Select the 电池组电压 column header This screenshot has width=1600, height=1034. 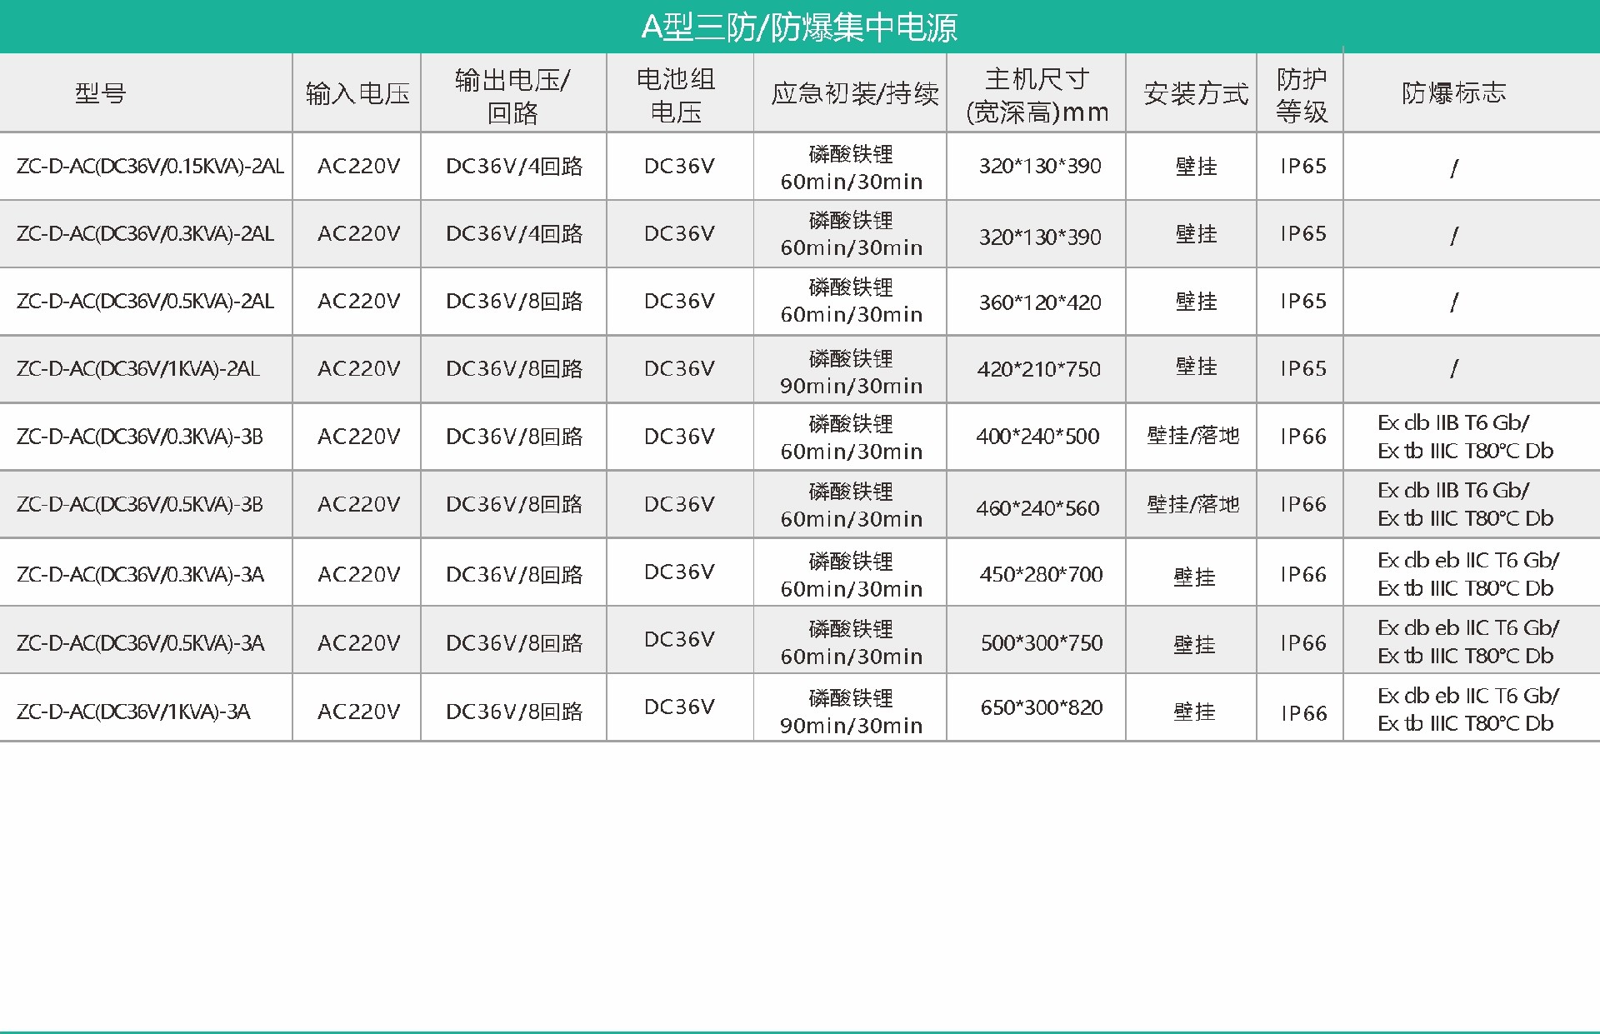tap(679, 92)
